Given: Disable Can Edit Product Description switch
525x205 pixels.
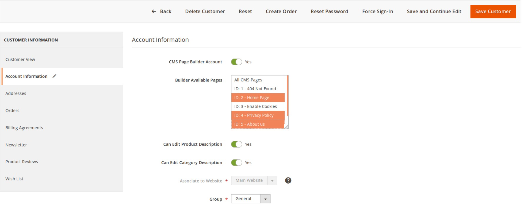Looking at the screenshot, I should pyautogui.click(x=236, y=144).
